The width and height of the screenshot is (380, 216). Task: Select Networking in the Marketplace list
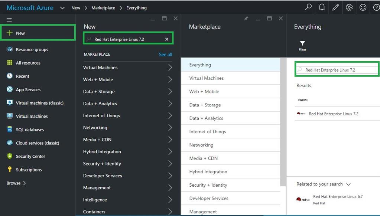coord(201,145)
